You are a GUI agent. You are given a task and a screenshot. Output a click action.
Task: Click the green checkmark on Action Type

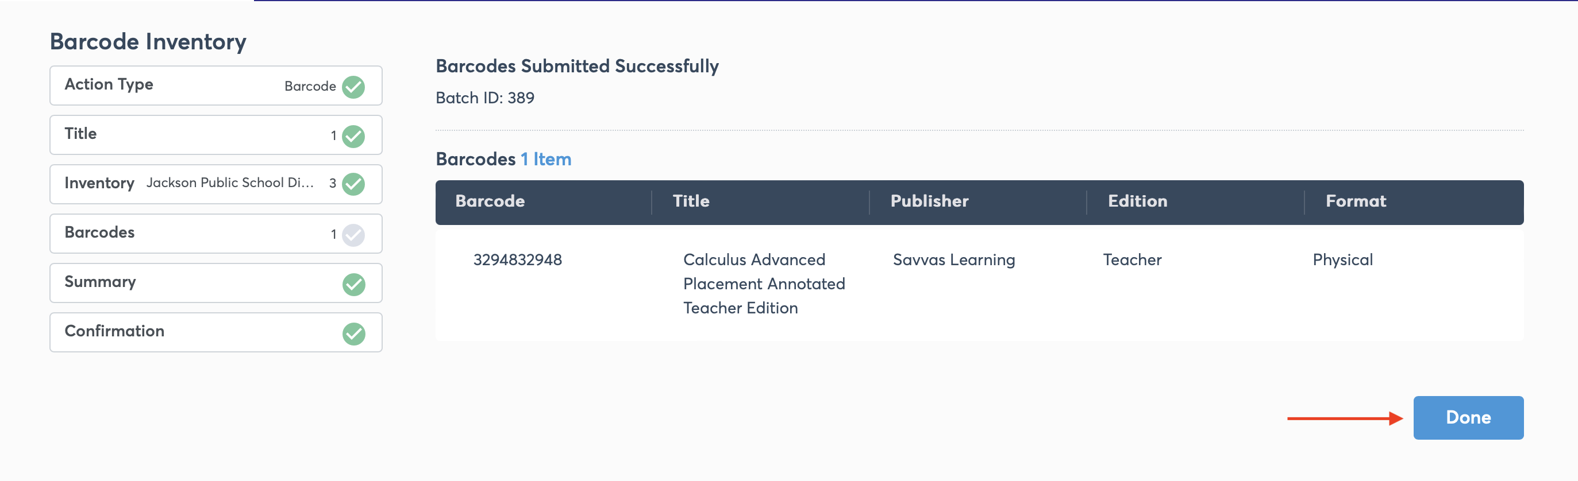click(x=353, y=86)
